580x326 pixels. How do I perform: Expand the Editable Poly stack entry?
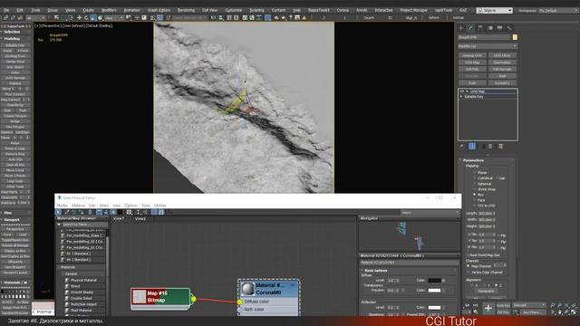[461, 97]
